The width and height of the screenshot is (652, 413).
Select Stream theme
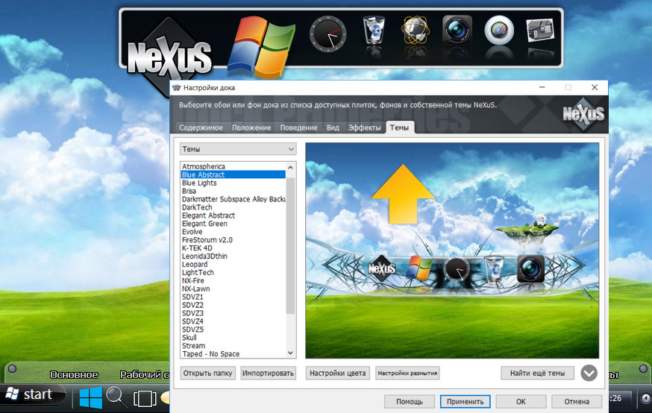[x=233, y=346]
